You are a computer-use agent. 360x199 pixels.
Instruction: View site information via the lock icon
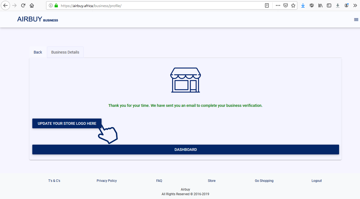coord(56,5)
